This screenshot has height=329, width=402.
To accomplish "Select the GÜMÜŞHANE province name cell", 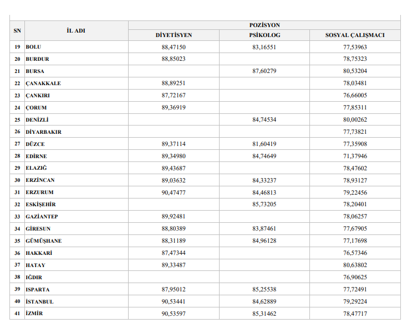I will pos(76,241).
